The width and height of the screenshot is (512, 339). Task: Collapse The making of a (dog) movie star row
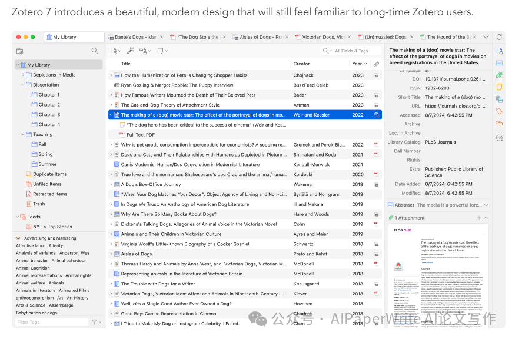point(111,115)
